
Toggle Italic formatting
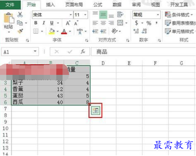(x=44, y=23)
